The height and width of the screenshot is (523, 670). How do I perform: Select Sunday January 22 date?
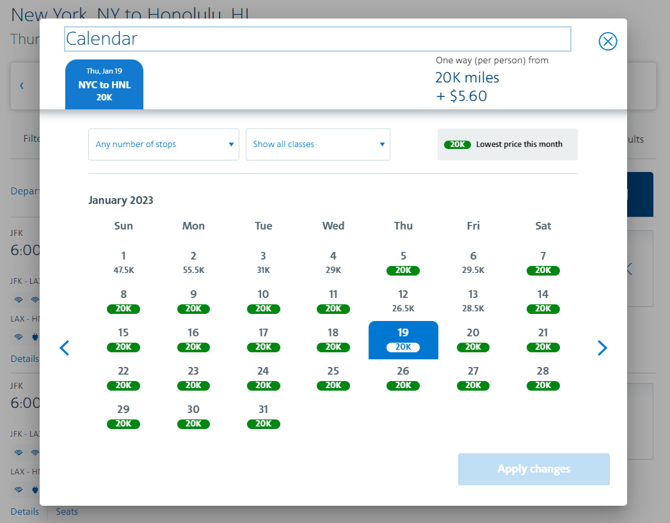coord(124,379)
